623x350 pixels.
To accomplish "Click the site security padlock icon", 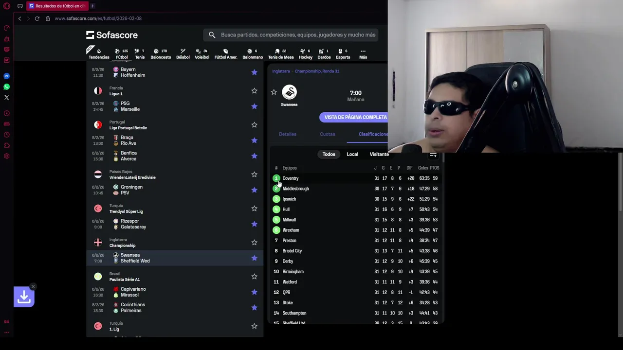I will [x=48, y=18].
